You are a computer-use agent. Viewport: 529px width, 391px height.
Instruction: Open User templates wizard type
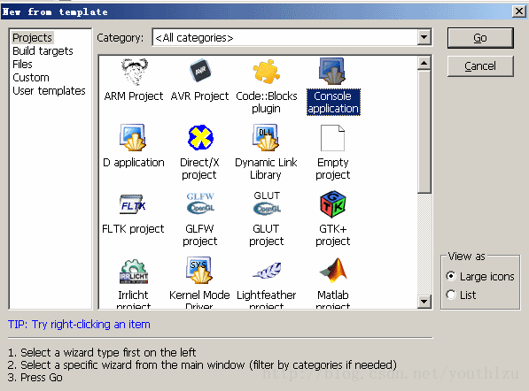49,90
